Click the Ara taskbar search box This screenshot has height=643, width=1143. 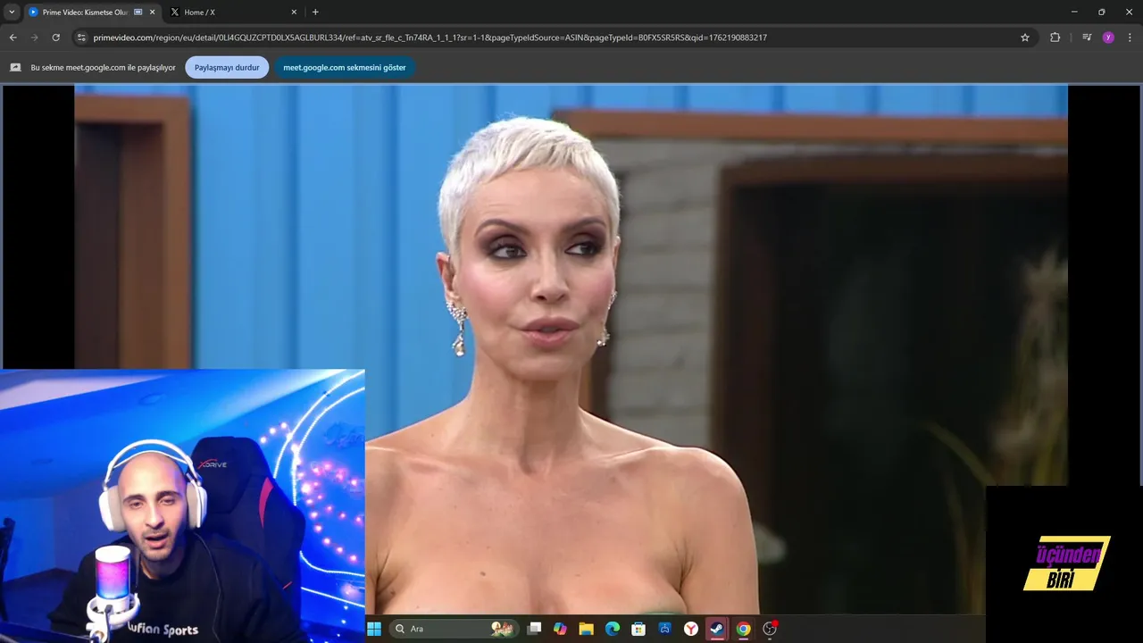pos(455,629)
